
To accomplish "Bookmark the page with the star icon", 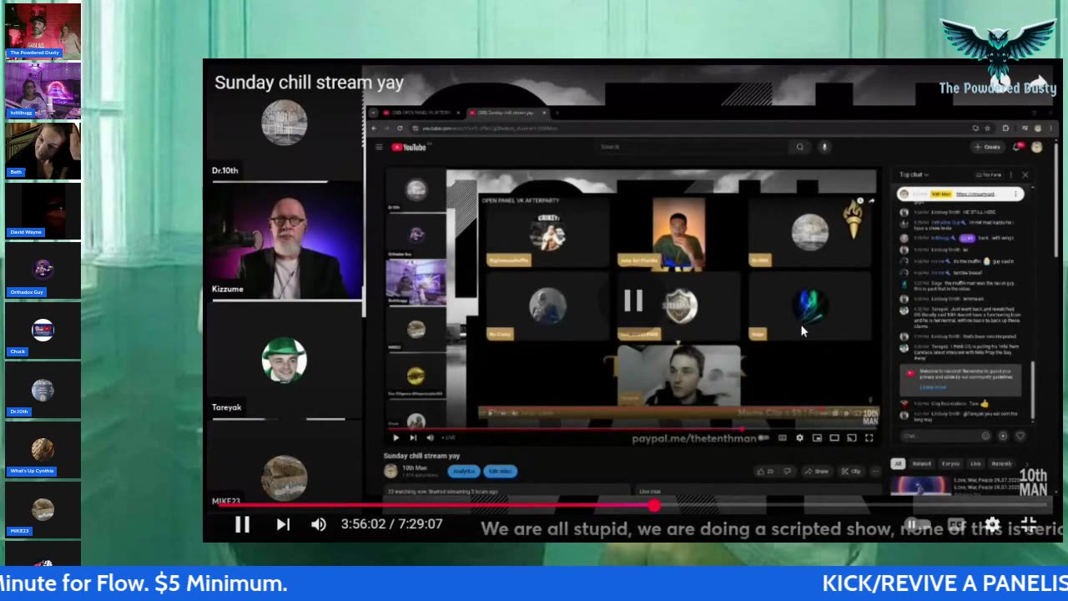I will [x=987, y=129].
